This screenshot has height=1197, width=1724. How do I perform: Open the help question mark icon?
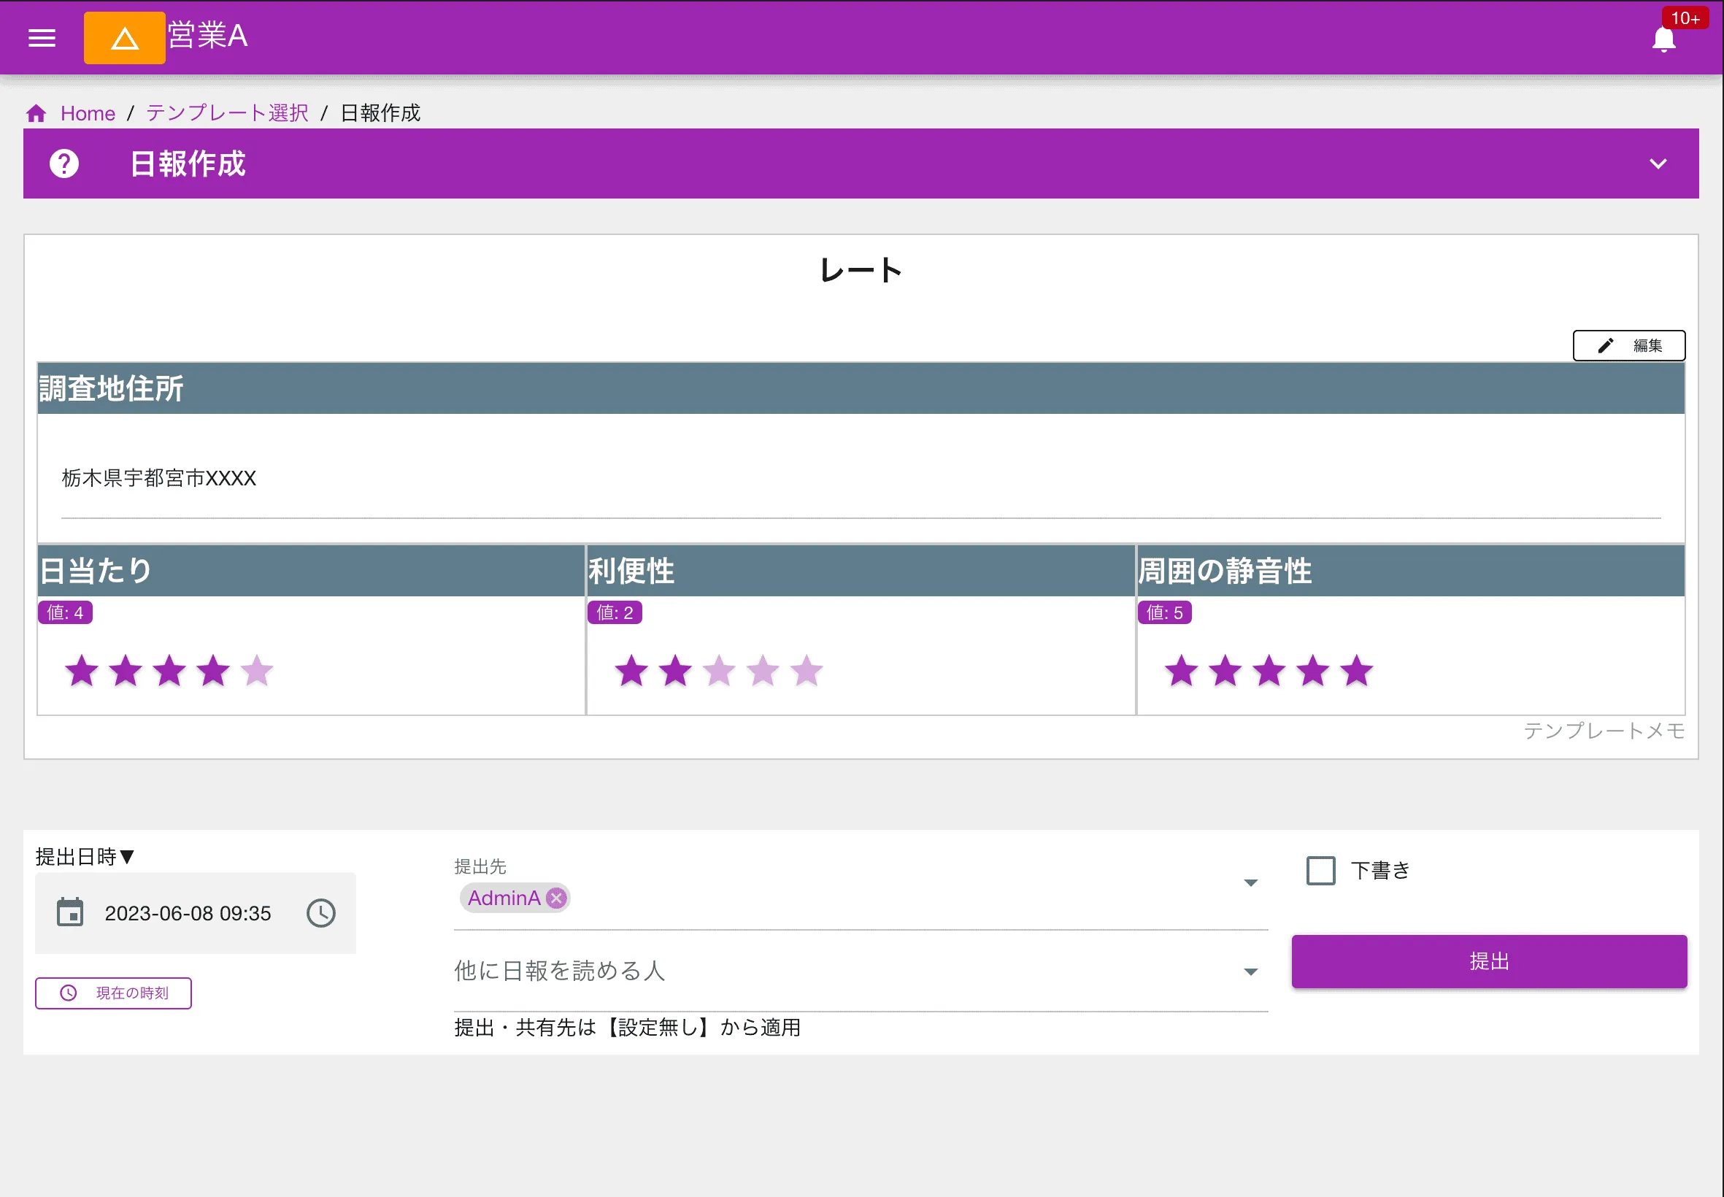(64, 163)
